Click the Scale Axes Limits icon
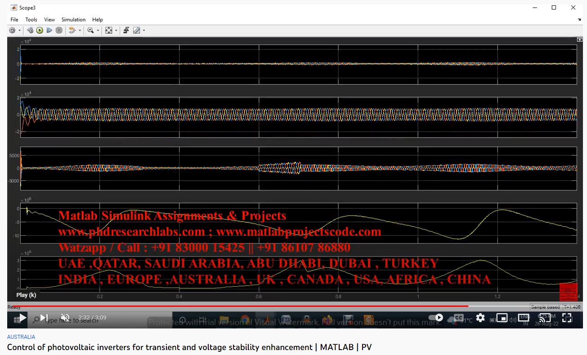 click(108, 31)
